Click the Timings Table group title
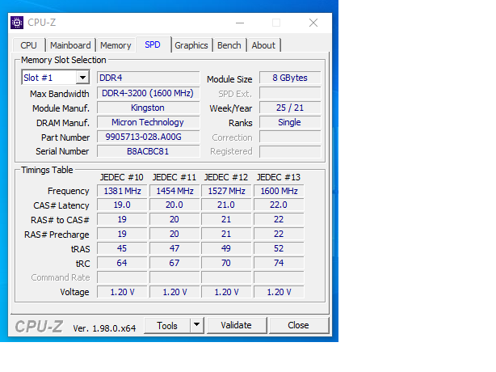496x372 pixels. 47,170
